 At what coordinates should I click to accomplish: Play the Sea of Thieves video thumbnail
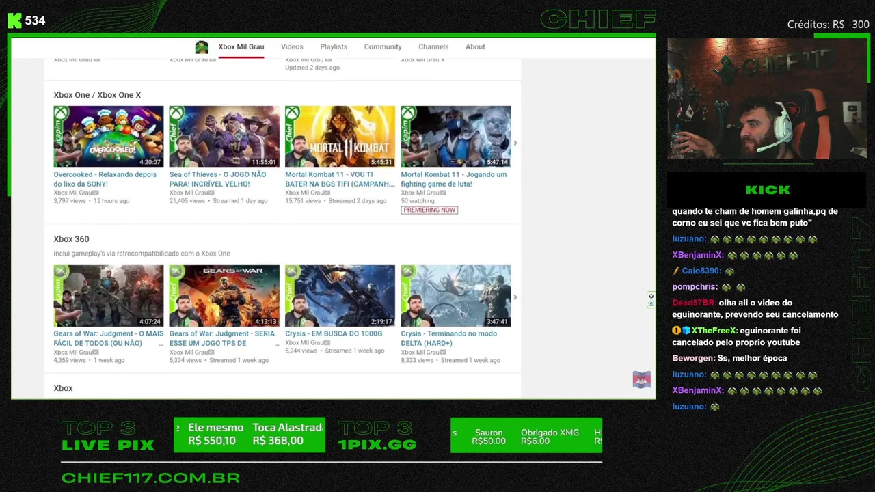coord(224,137)
